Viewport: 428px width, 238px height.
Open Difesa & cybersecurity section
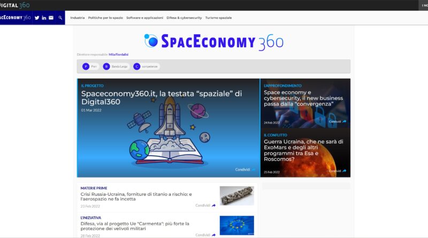tap(184, 18)
